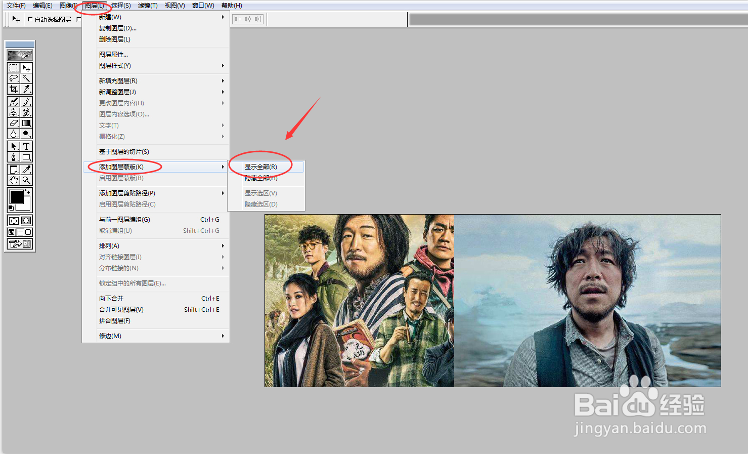This screenshot has height=454, width=748.
Task: Expand the 新建(W) submenu arrow
Action: coord(223,17)
